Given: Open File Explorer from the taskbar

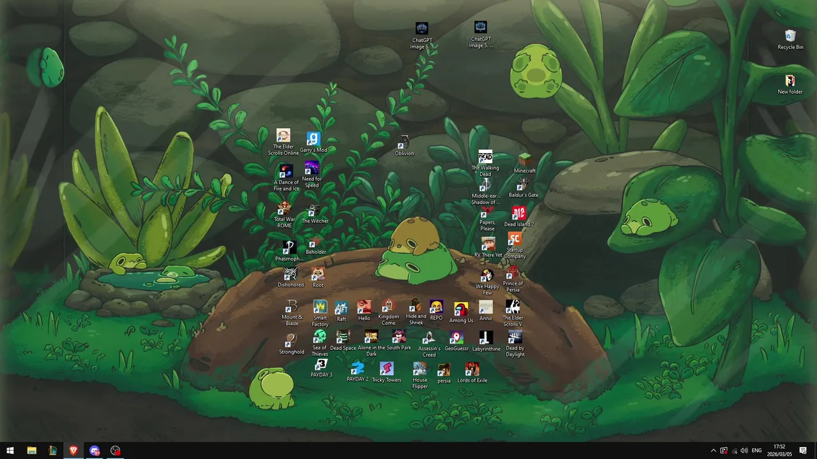Looking at the screenshot, I should click(31, 450).
